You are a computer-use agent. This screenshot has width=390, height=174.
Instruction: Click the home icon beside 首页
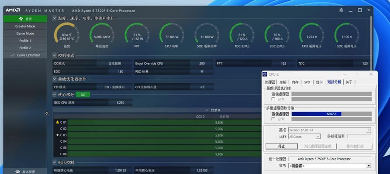[x=21, y=19]
